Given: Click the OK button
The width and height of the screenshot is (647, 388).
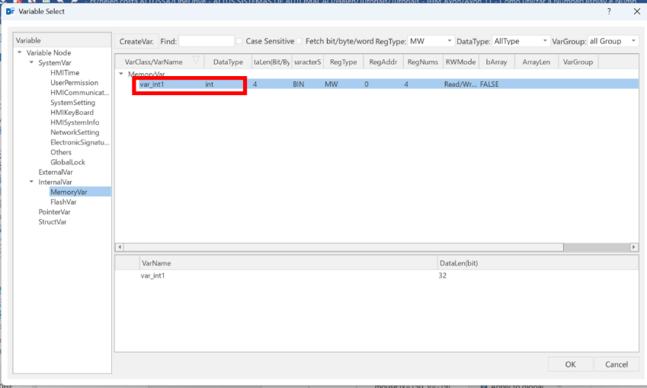Looking at the screenshot, I should coord(570,364).
